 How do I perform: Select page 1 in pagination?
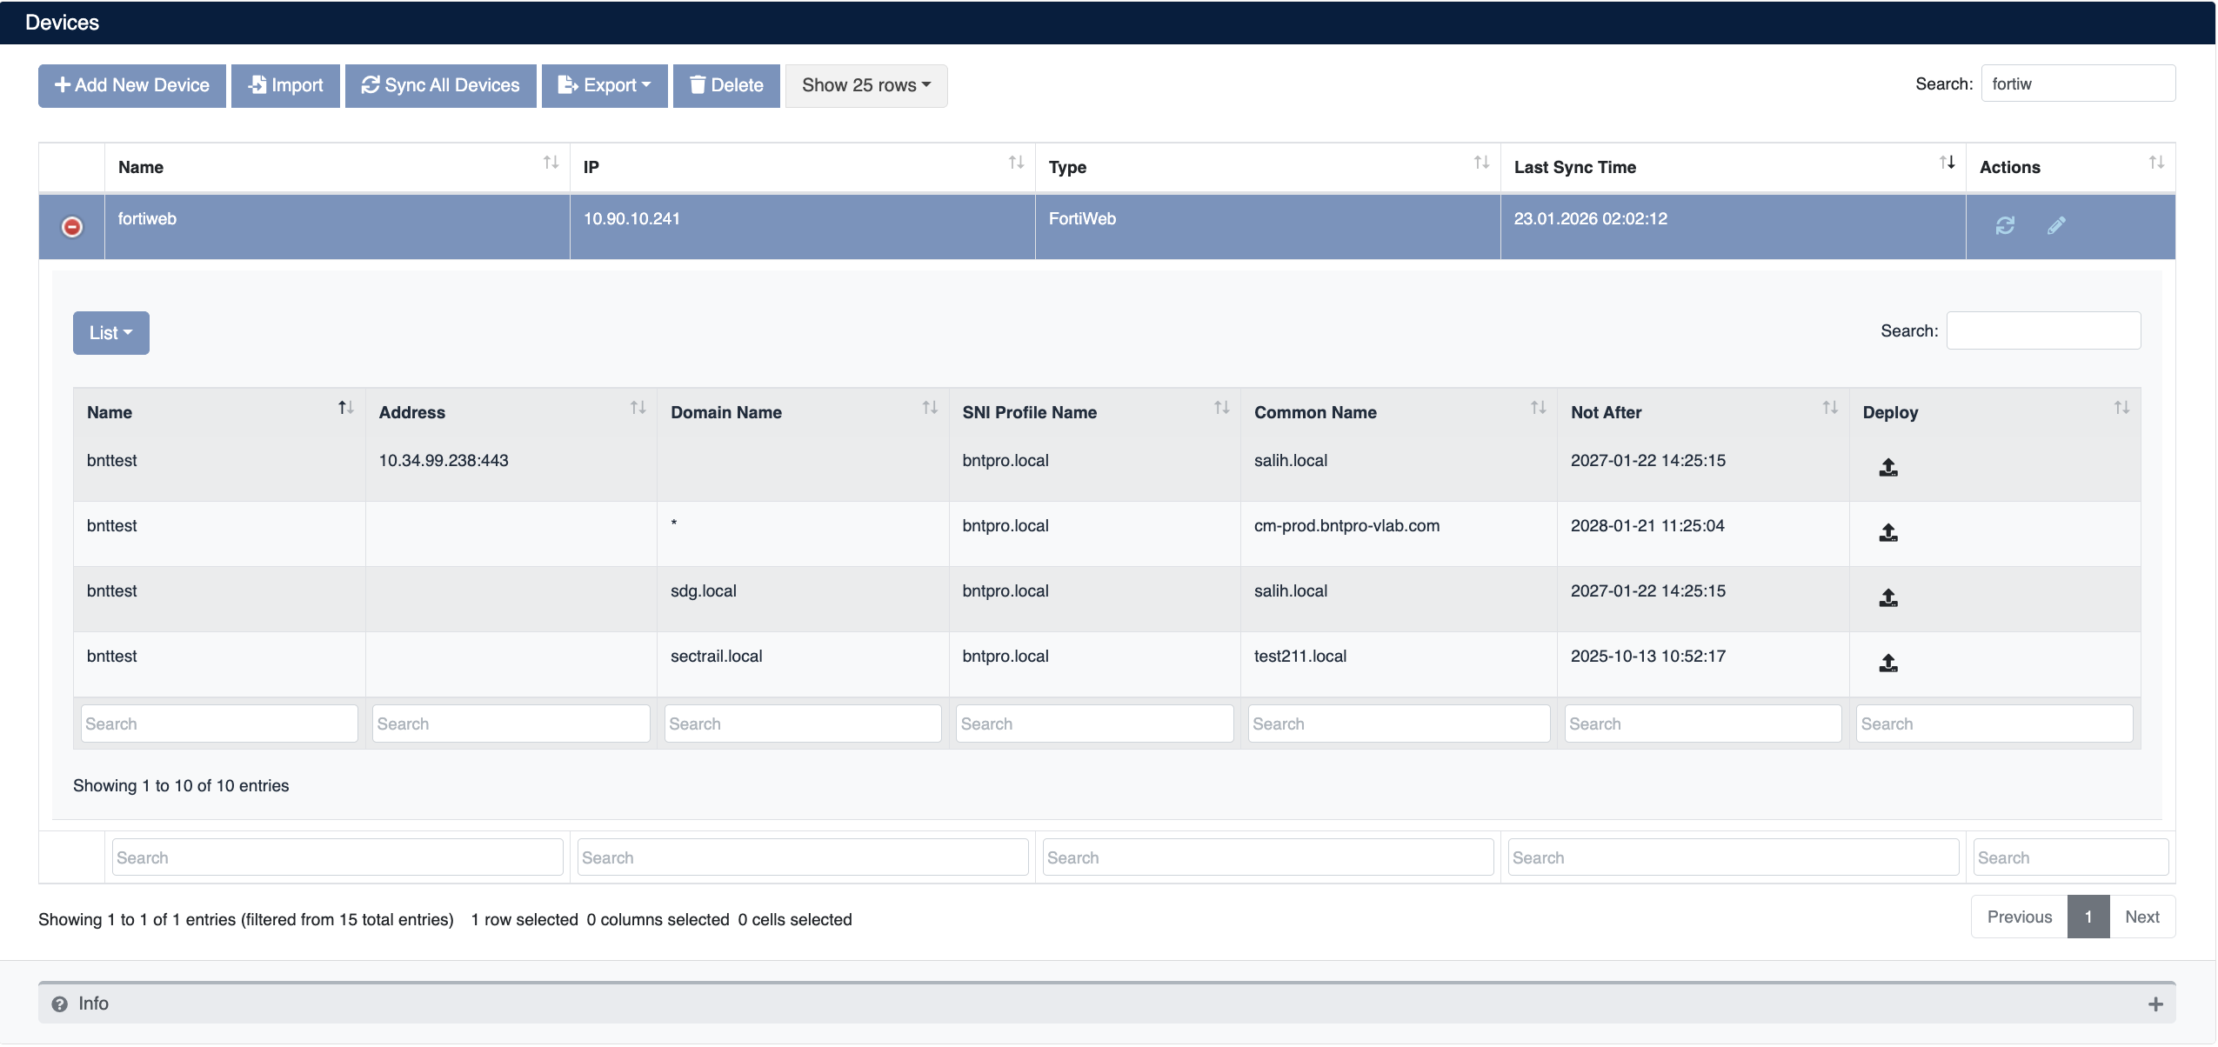click(x=2088, y=917)
